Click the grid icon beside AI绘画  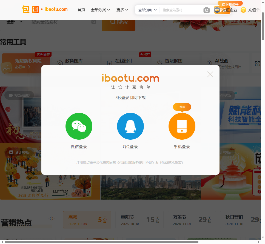(257, 64)
